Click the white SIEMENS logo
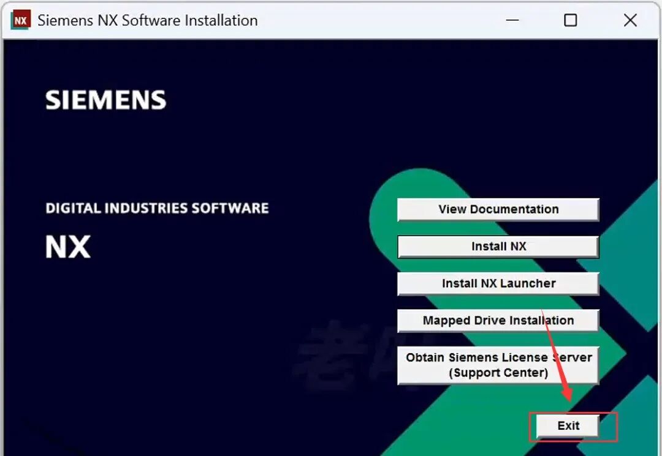This screenshot has width=662, height=456. (x=105, y=100)
